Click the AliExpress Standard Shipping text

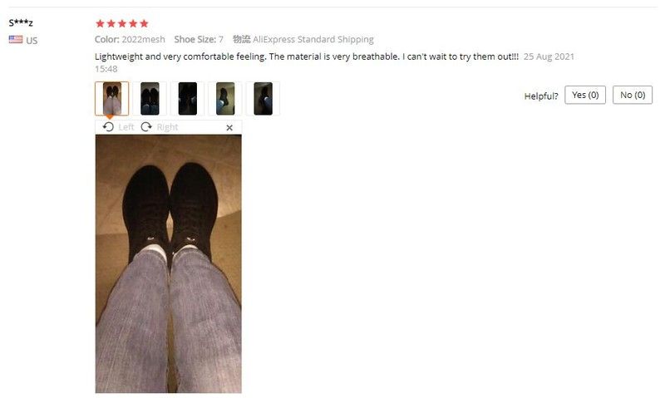coord(313,39)
